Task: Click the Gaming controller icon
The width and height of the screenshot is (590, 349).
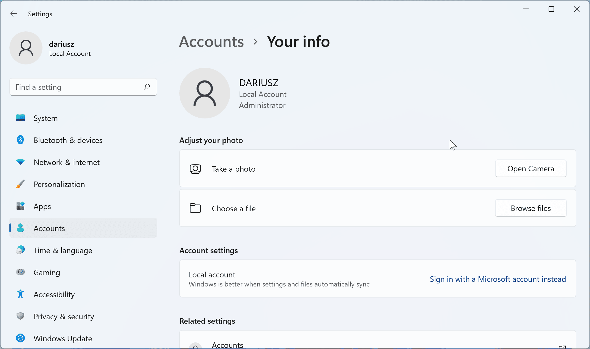Action: point(20,272)
